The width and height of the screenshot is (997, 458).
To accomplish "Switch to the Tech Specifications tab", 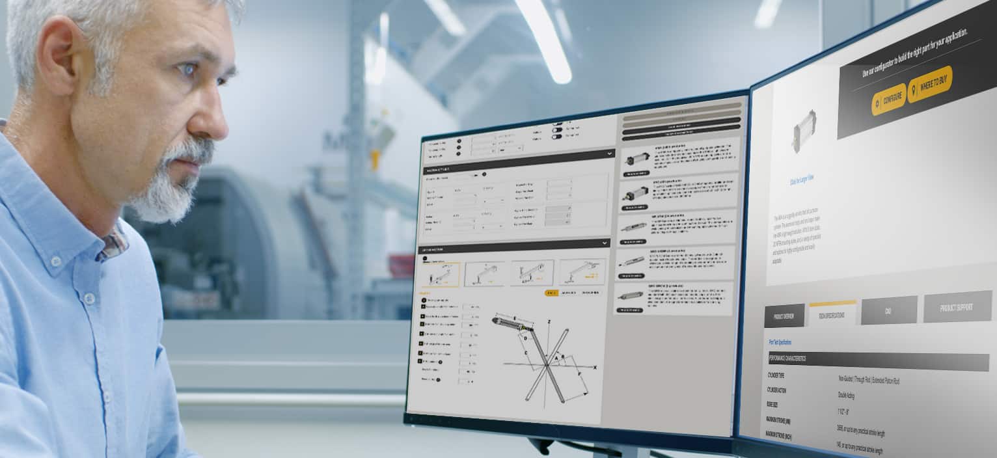I will [x=832, y=314].
